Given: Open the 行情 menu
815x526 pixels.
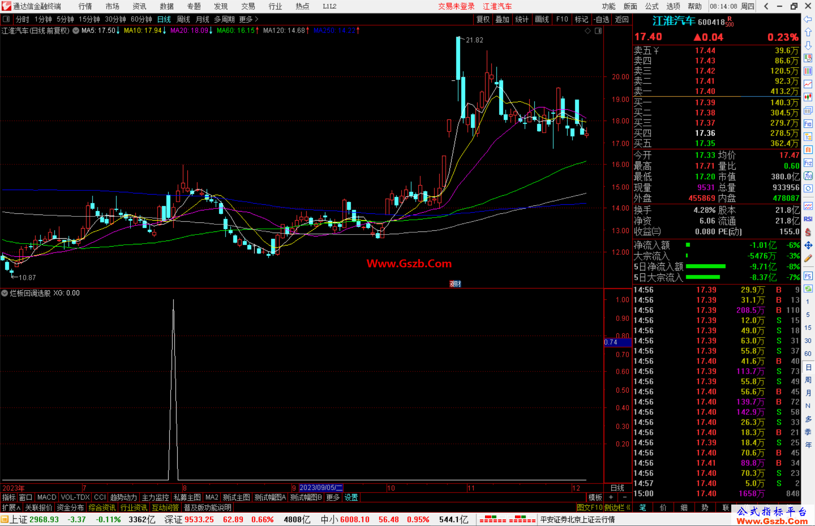Looking at the screenshot, I should pyautogui.click(x=85, y=6).
